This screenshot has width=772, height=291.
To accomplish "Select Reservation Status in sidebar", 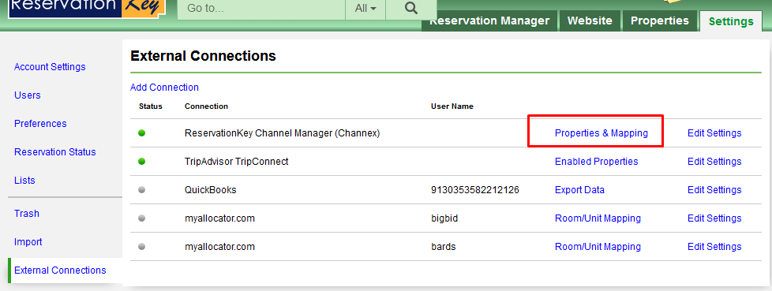I will click(x=55, y=152).
